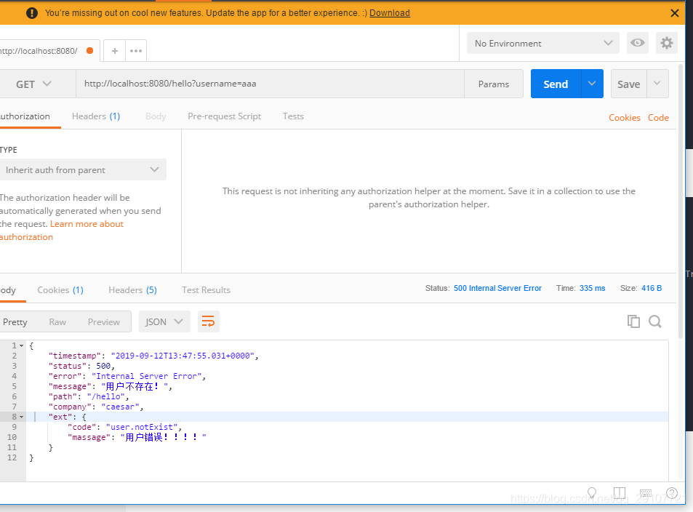Screen dimensions: 693x512
Task: Select the Pretty response view
Action: point(15,322)
